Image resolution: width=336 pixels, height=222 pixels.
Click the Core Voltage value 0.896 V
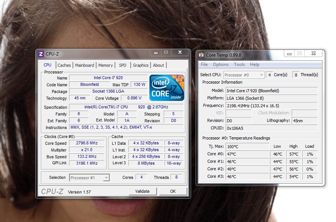pos(134,98)
